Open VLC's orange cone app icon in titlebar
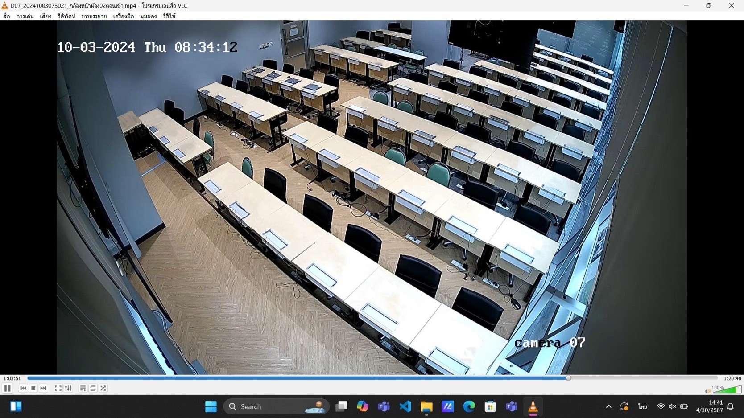The height and width of the screenshot is (418, 744). point(4,5)
